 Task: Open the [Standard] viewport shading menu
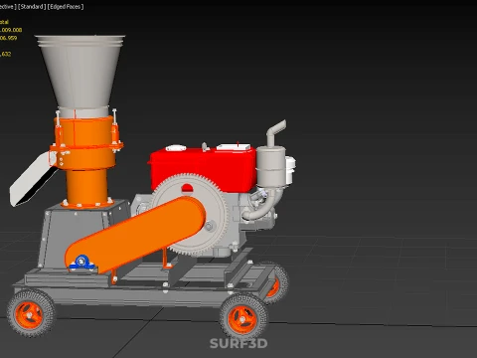click(x=32, y=7)
